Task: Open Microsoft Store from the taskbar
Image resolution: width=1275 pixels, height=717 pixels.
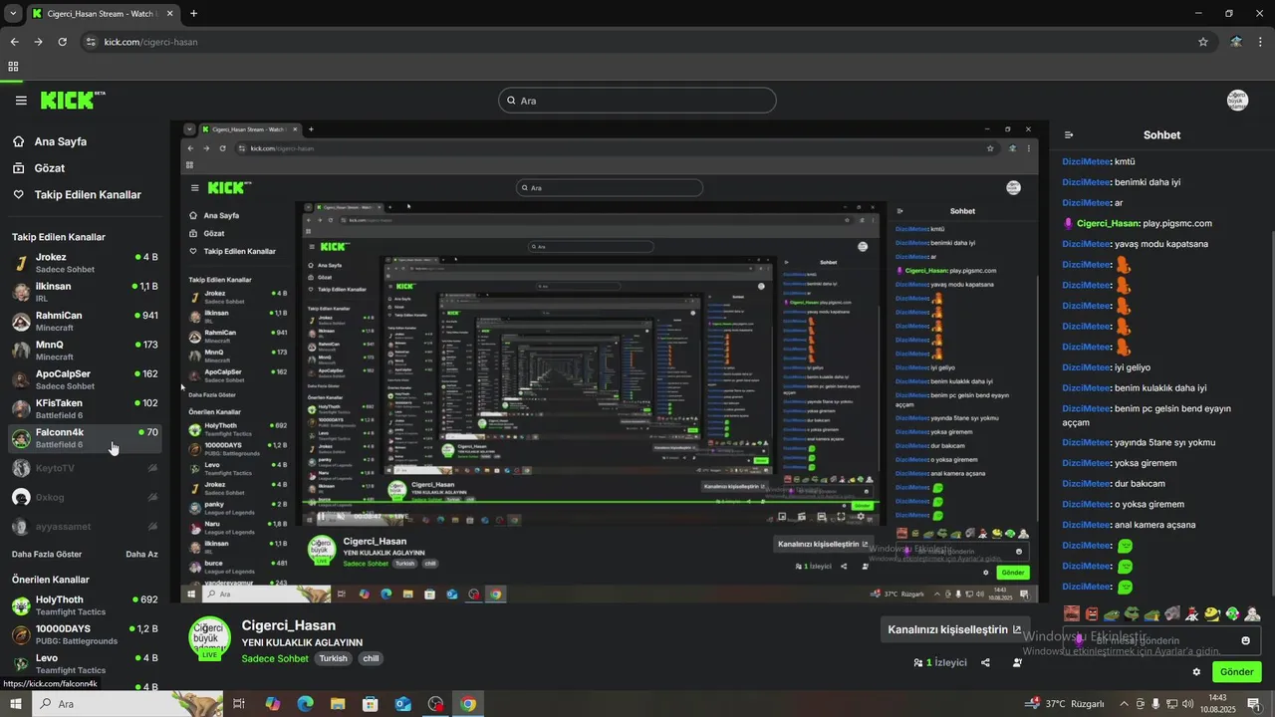Action: tap(371, 704)
